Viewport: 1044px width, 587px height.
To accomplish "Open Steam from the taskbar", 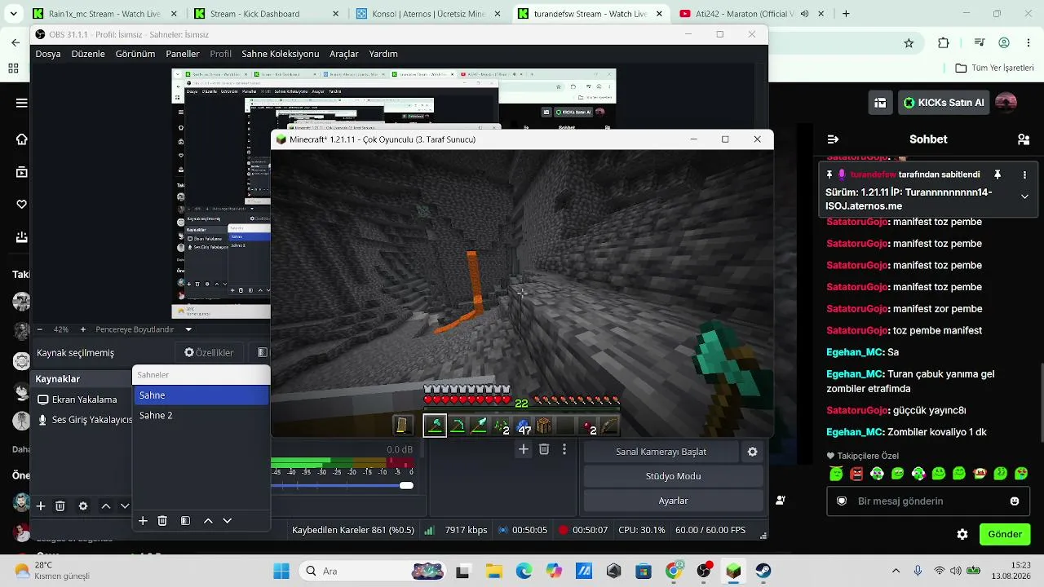I will (x=763, y=571).
